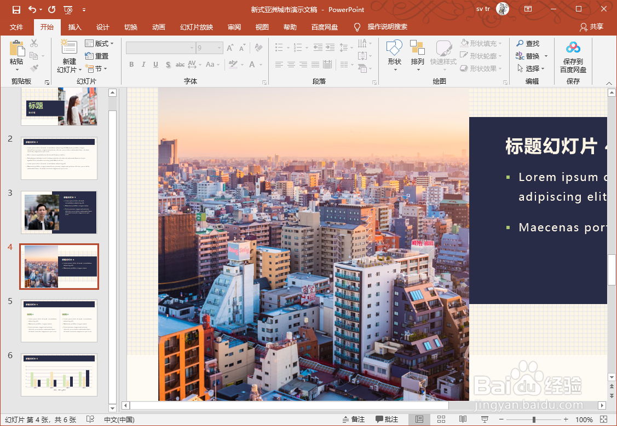Viewport: 617px width, 426px height.
Task: Click the zoom slider handle
Action: tap(534, 419)
